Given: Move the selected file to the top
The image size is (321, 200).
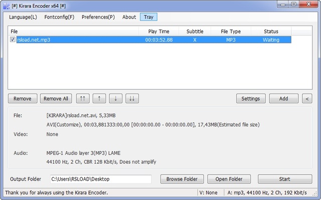Looking at the screenshot, I should 83,98.
